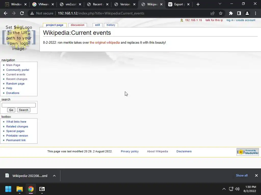Open talk for this ip link
Viewport: 261px width, 195px height.
tap(214, 20)
